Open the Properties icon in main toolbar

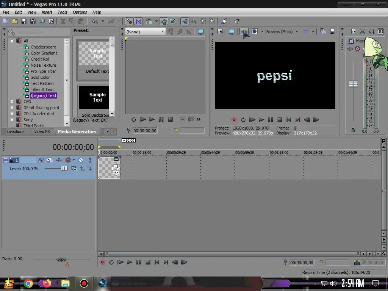coord(51,21)
